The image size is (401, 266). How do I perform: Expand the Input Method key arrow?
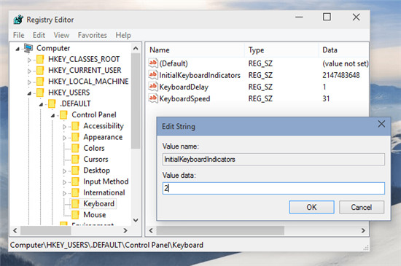coord(64,182)
